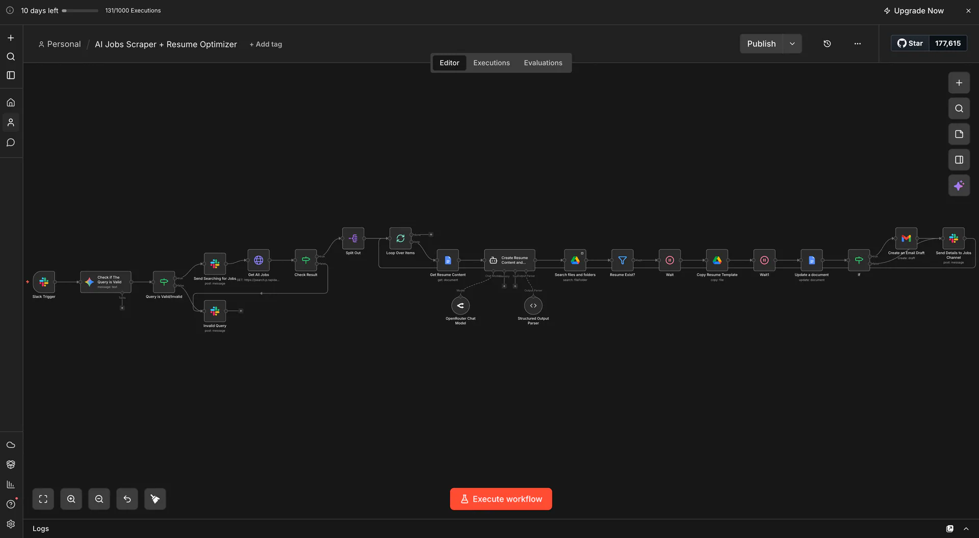Click the Create an Email Draft Gmail node
Viewport: 979px width, 538px height.
(906, 238)
